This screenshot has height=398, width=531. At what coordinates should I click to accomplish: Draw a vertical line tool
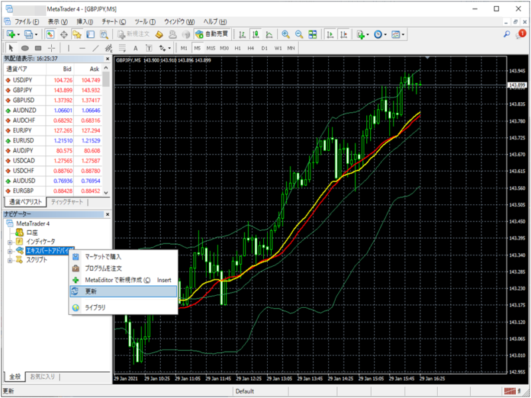coord(68,48)
